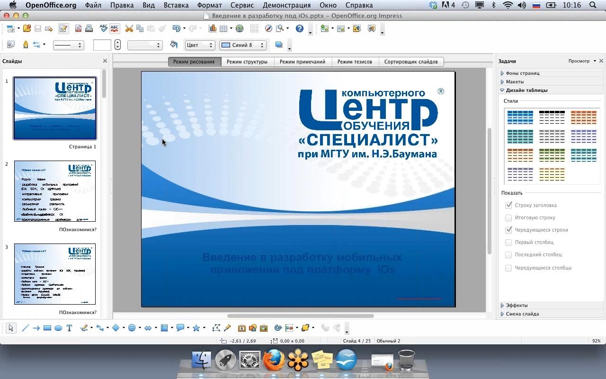Viewport: 606px width, 379px height.
Task: Start the slide show from toolbar
Action: coord(372,29)
